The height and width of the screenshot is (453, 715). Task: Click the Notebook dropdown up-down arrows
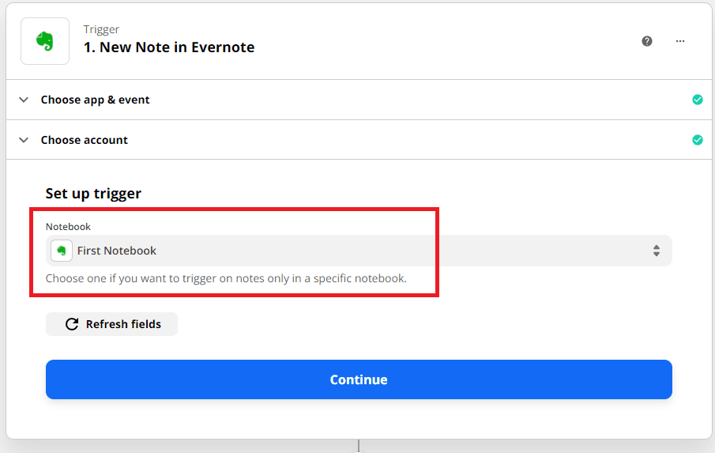(x=656, y=251)
